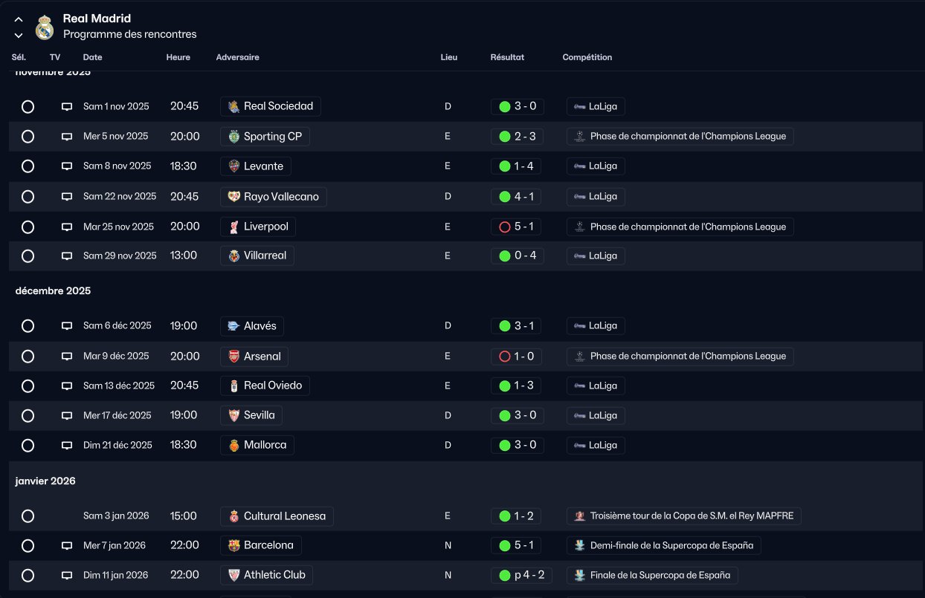Click the Villarreal club badge icon
The image size is (925, 598).
pos(234,256)
